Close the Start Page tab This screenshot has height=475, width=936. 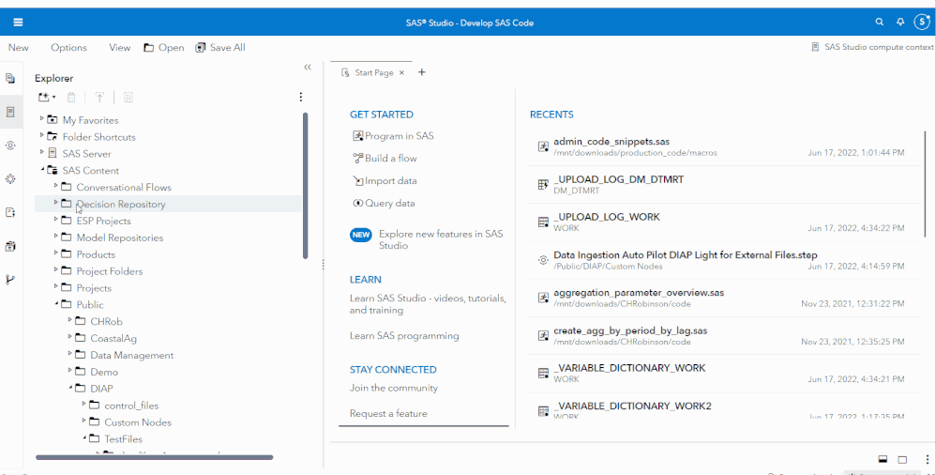tap(402, 72)
